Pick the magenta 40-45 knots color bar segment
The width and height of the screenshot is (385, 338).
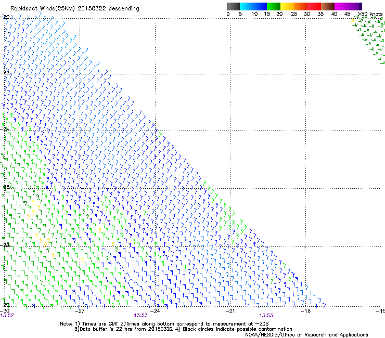pos(341,6)
